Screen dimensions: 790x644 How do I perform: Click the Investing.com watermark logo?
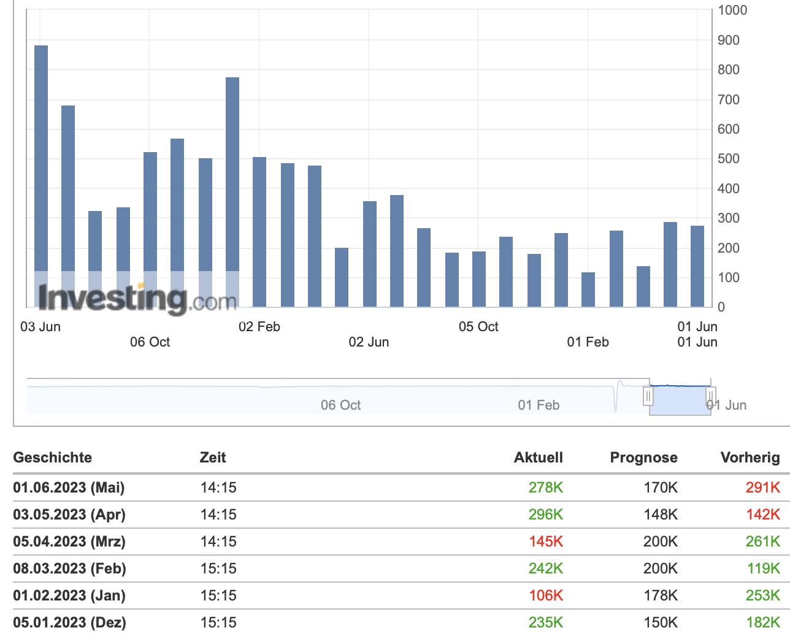[x=137, y=299]
